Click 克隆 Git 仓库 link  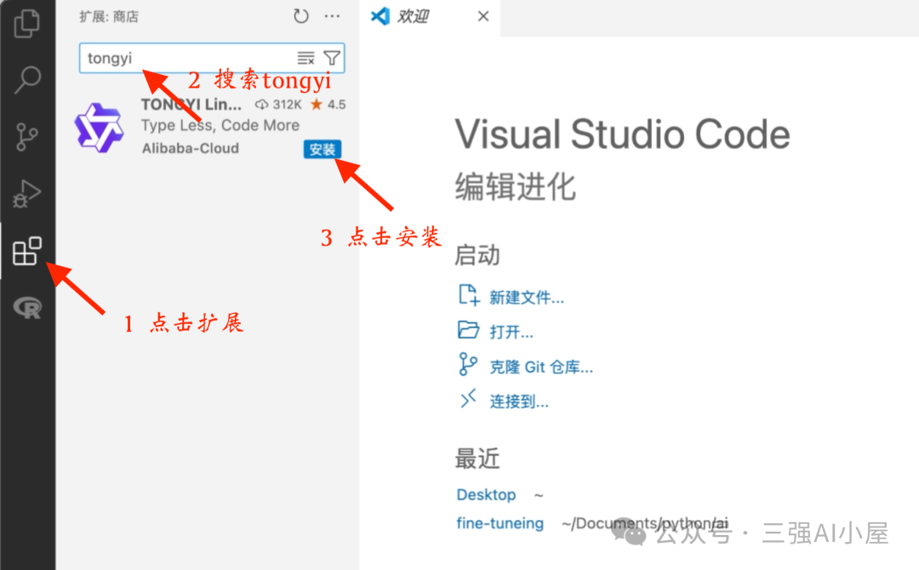click(x=540, y=368)
